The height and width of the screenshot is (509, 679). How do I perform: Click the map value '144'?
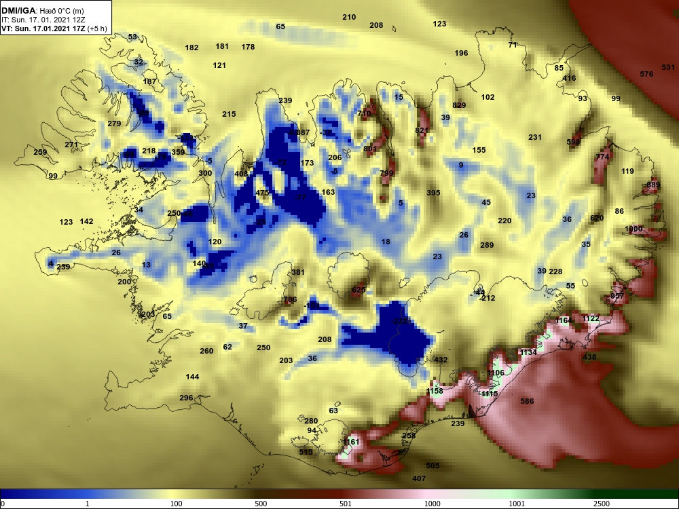pos(192,377)
